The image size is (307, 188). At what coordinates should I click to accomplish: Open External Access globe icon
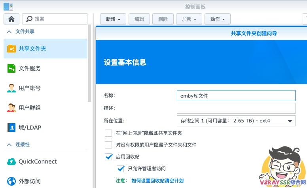pos(11,181)
